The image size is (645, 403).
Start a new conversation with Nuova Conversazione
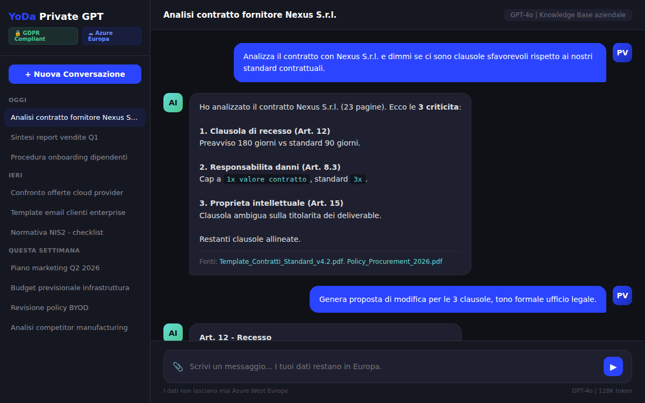(x=75, y=74)
